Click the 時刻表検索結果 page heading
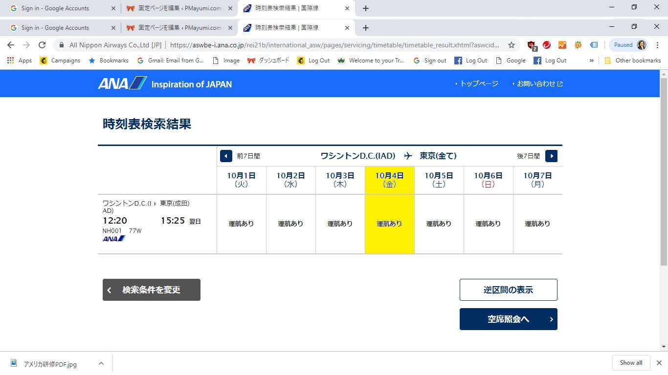Viewport: 668px width, 375px height. pos(147,124)
